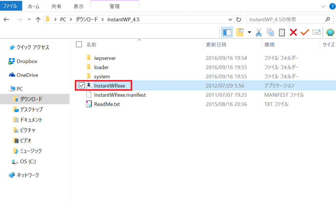This screenshot has height=203, width=336.
Task: Open ビデオ in the navigation pane
Action: pyautogui.click(x=26, y=140)
